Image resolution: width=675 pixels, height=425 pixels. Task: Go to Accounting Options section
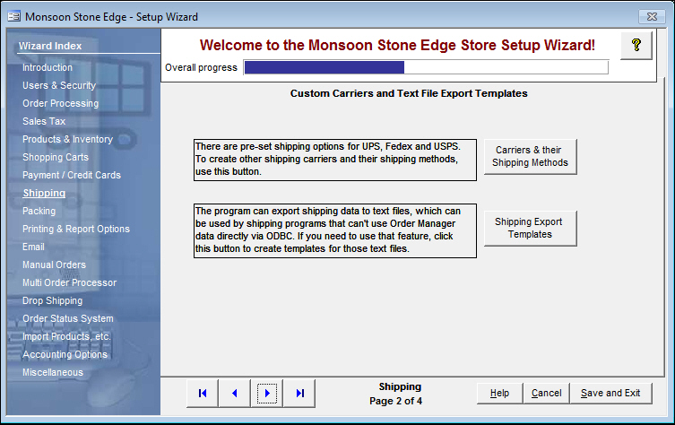click(x=65, y=354)
